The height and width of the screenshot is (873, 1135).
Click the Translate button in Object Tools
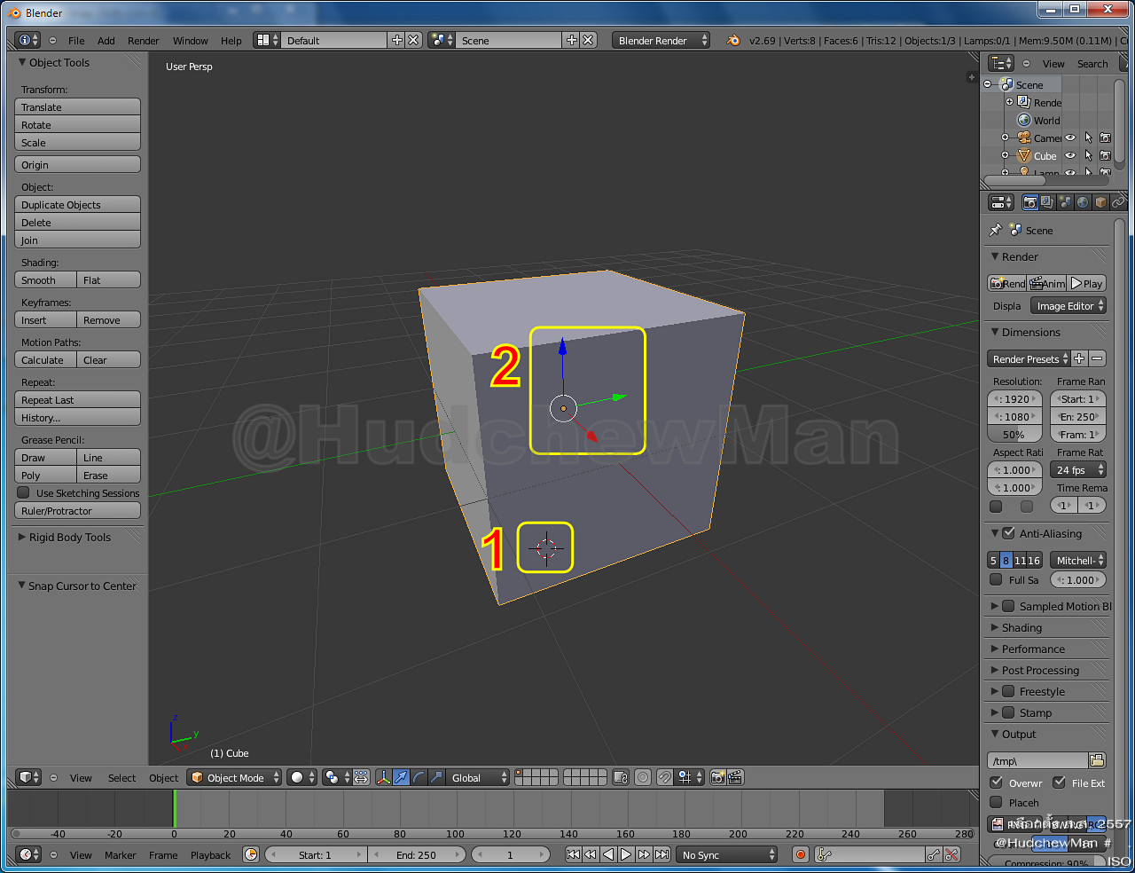click(77, 106)
